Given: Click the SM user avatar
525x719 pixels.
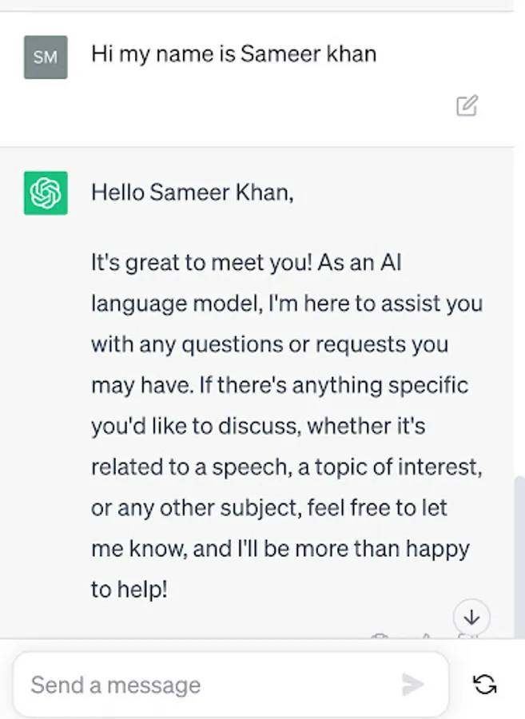Looking at the screenshot, I should point(46,57).
